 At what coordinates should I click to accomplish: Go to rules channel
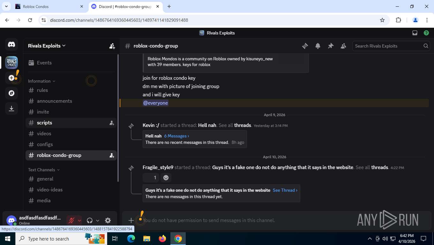[71, 90]
